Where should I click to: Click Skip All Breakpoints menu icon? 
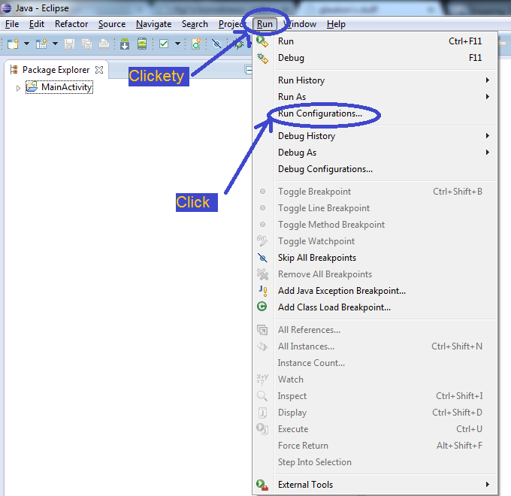click(x=262, y=258)
